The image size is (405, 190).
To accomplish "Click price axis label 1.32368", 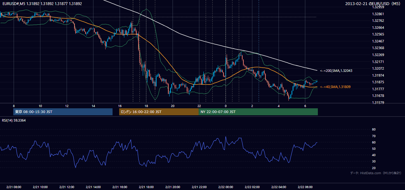I will point(378,48).
